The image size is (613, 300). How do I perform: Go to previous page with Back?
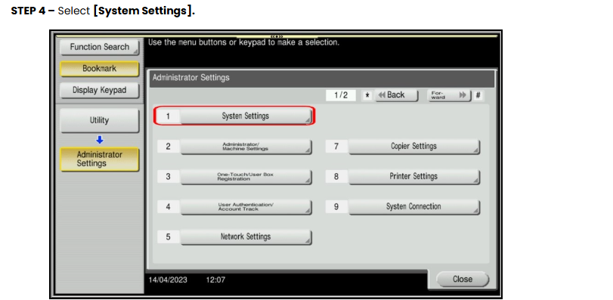click(396, 95)
